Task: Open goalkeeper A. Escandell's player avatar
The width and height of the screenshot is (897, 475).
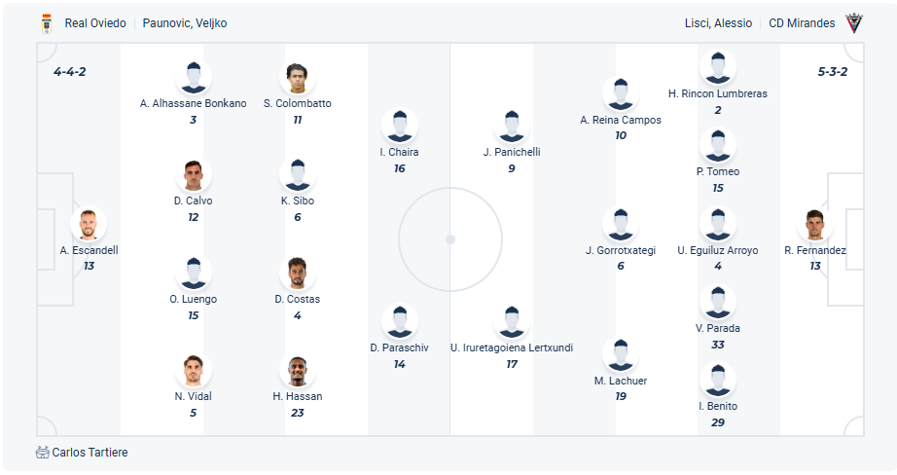Action: click(89, 225)
